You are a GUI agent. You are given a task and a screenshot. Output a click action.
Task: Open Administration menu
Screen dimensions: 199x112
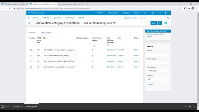click(x=113, y=13)
